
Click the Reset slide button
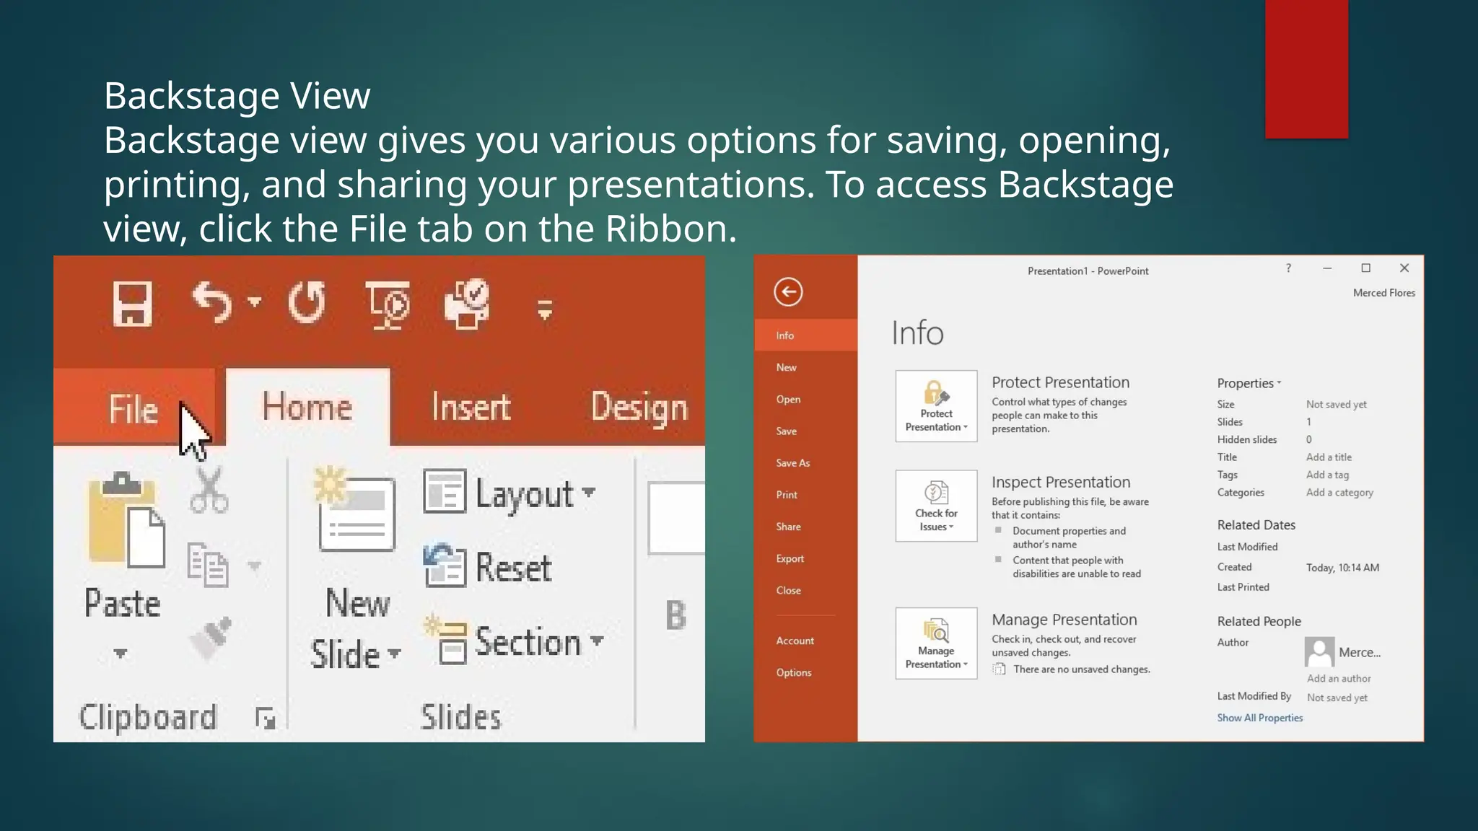coord(488,567)
